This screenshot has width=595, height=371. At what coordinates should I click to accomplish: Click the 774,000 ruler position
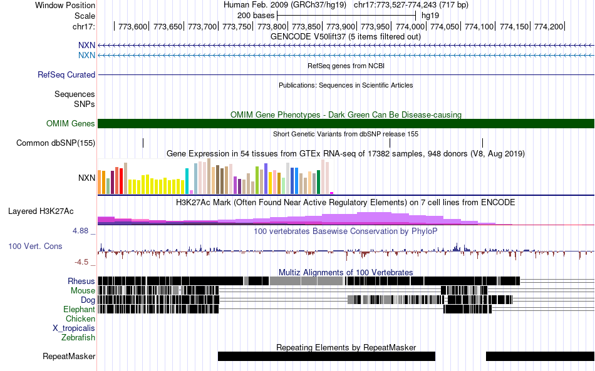pyautogui.click(x=410, y=26)
